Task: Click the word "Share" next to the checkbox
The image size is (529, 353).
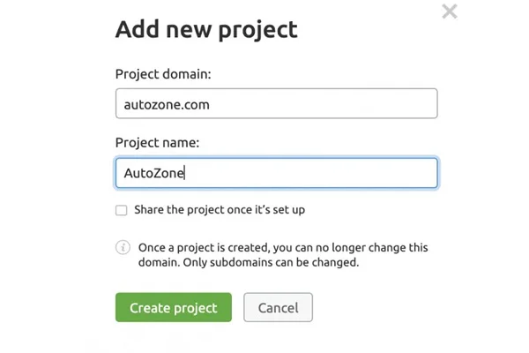Action: click(x=151, y=211)
